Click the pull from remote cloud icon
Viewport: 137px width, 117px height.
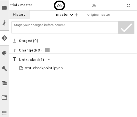(59, 5)
